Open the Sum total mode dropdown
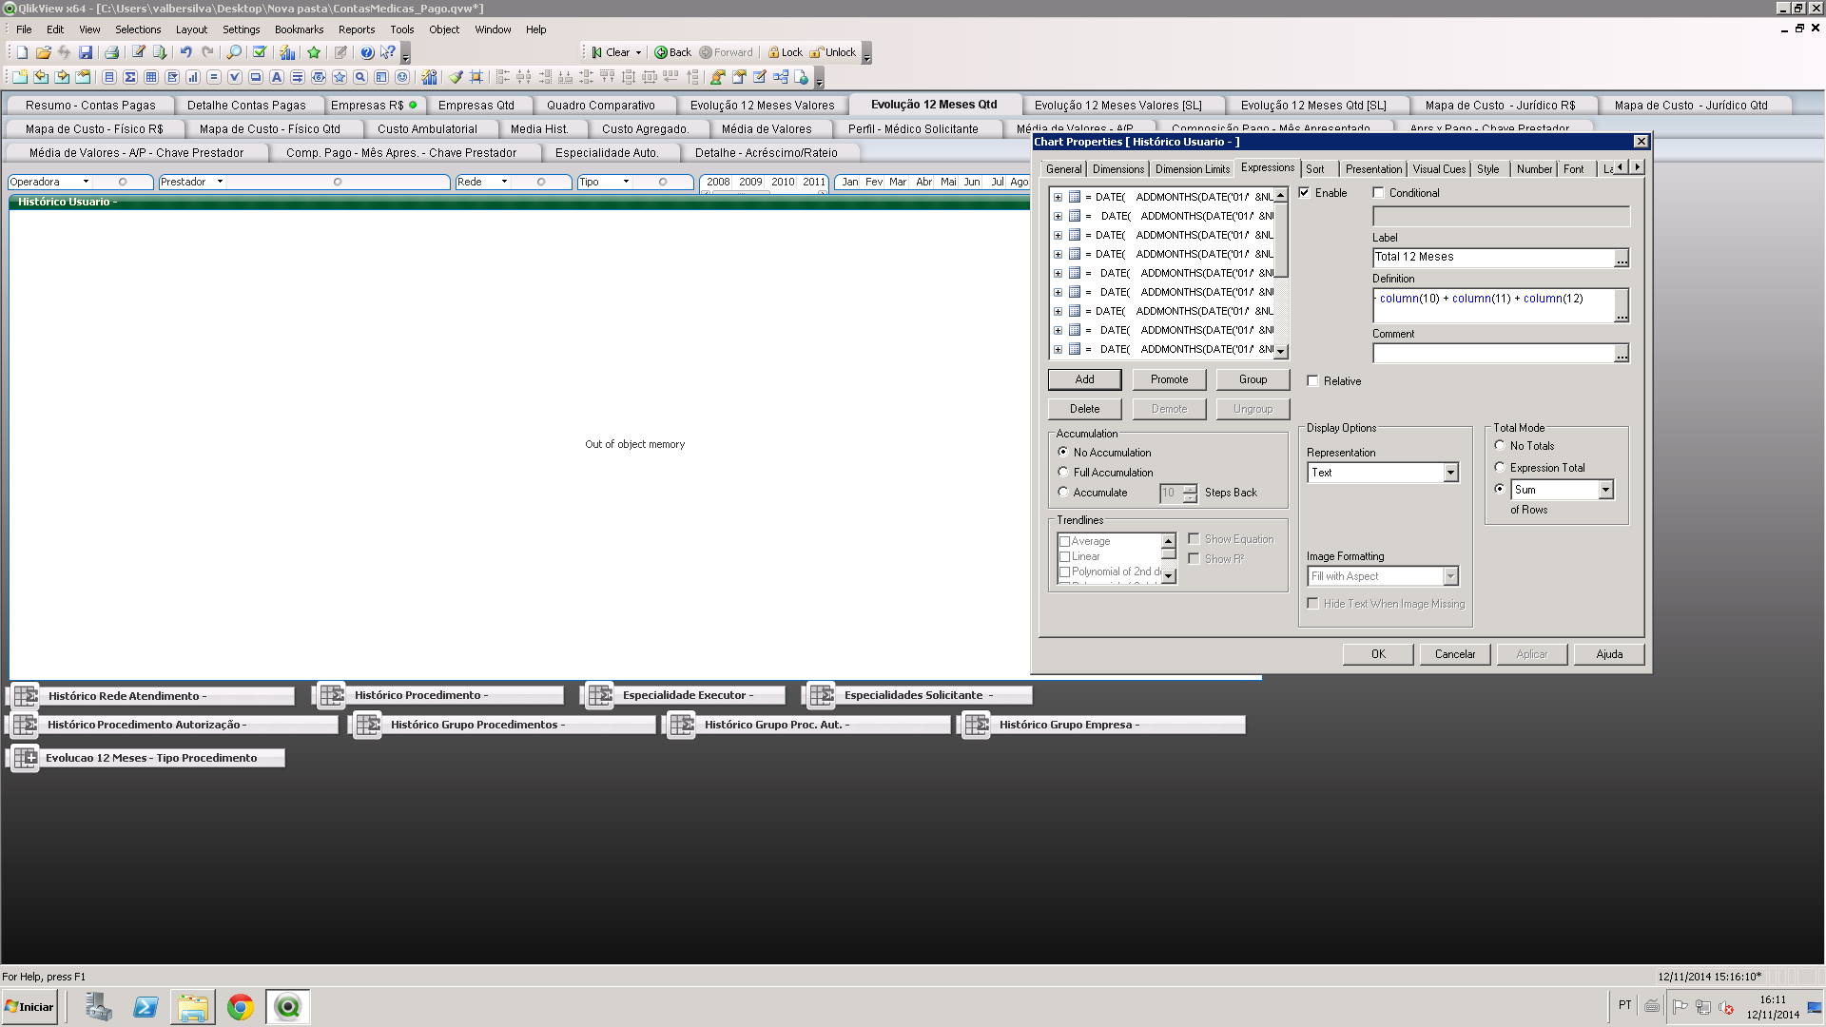The height and width of the screenshot is (1027, 1826). tap(1605, 490)
